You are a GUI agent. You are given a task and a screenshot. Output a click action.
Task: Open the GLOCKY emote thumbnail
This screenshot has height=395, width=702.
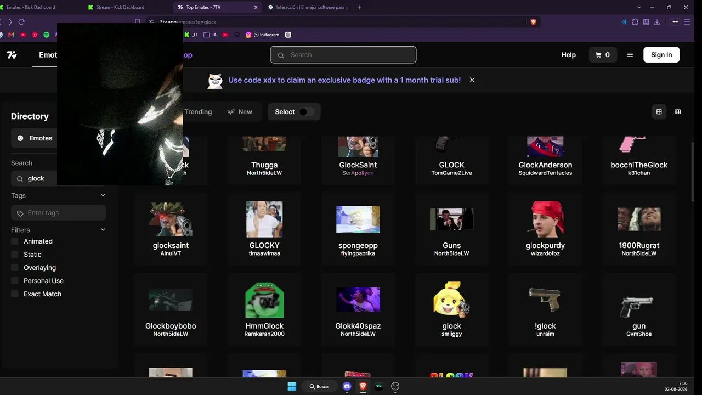tap(264, 219)
